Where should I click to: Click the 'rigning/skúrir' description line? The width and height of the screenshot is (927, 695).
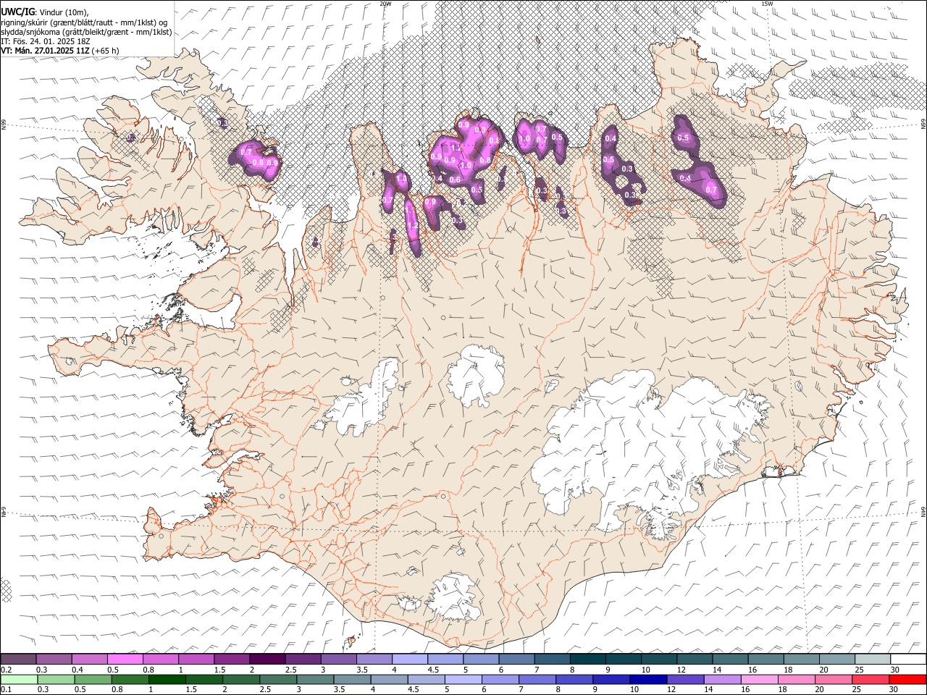pos(84,22)
